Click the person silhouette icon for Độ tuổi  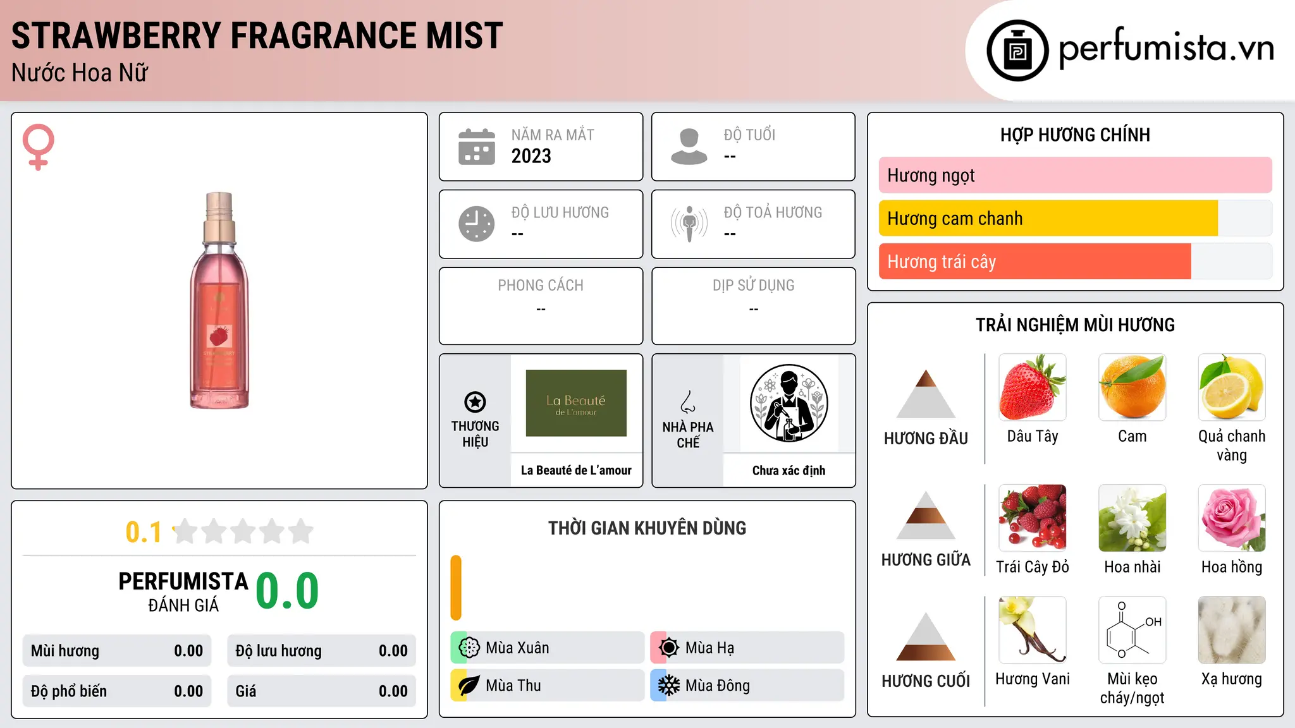coord(689,147)
